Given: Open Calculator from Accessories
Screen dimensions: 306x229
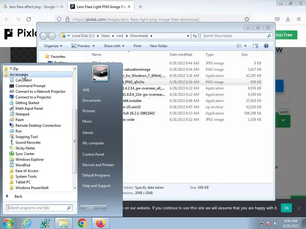Looking at the screenshot, I should (x=23, y=80).
